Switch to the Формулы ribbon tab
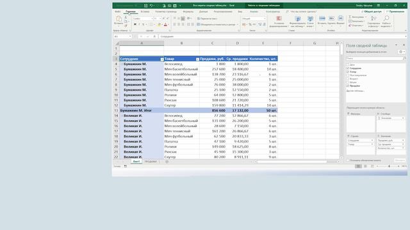Image resolution: width=410 pixels, height=230 pixels. tap(188, 11)
